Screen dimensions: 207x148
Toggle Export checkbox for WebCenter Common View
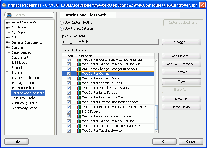(x=69, y=78)
